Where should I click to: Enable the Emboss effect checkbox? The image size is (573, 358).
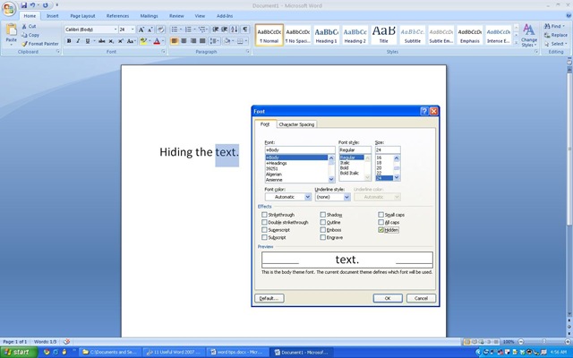tap(322, 230)
